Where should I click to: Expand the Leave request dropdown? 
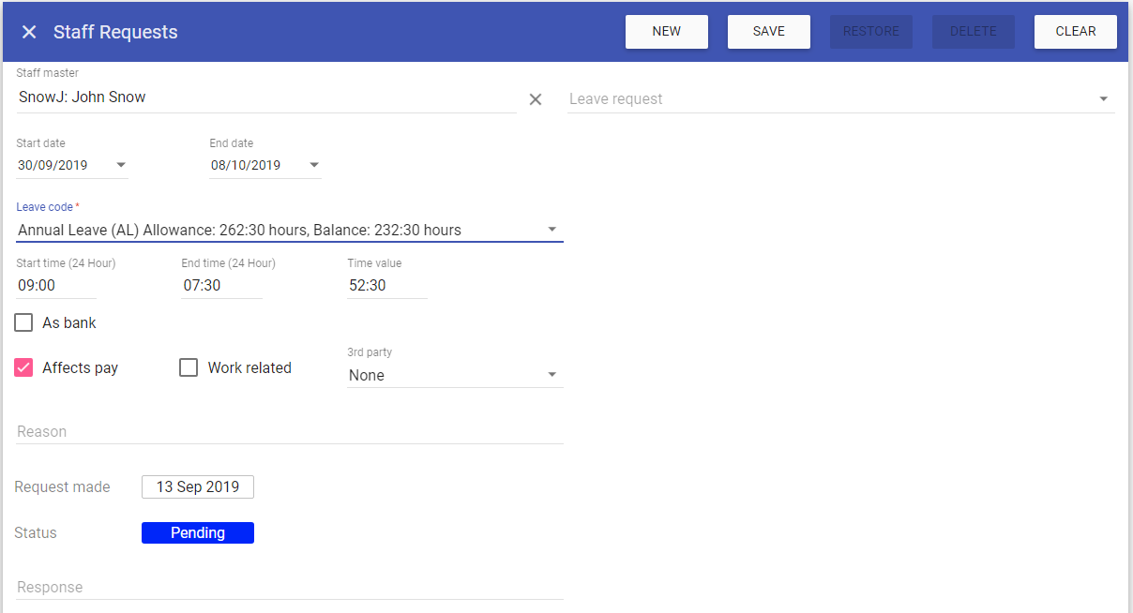tap(1103, 99)
